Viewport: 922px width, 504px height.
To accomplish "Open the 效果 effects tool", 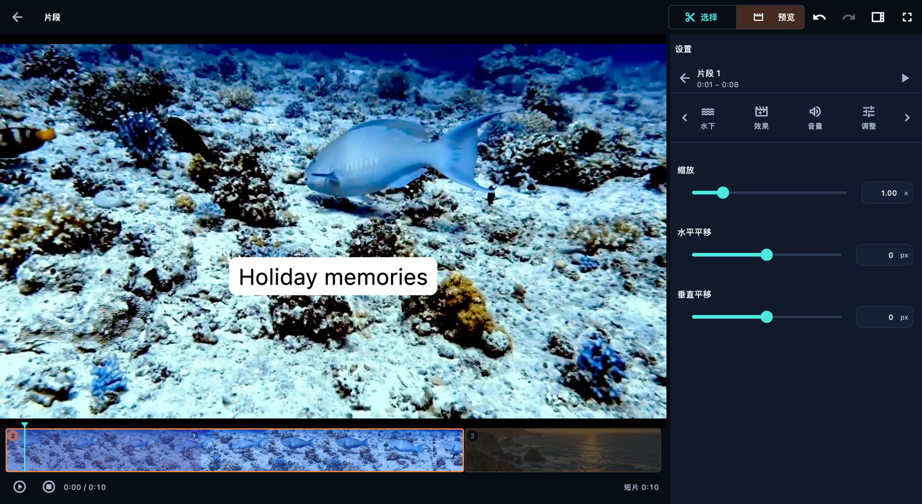I will [x=761, y=118].
